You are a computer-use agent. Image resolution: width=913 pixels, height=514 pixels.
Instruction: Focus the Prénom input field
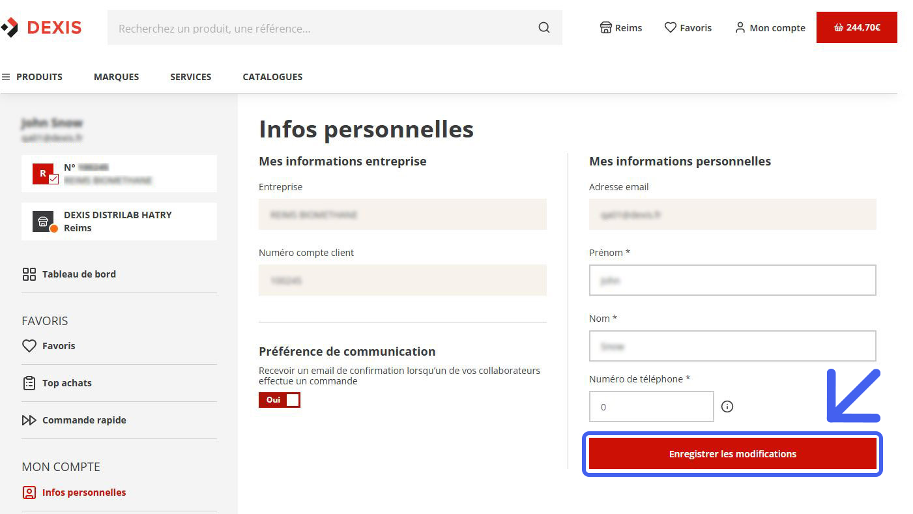click(x=732, y=280)
